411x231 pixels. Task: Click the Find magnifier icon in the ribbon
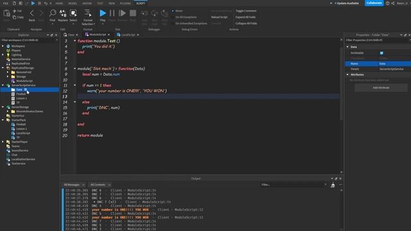[x=53, y=13]
